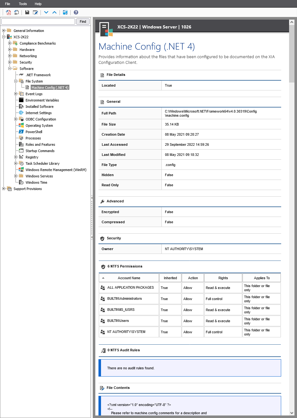Sort by the Account Name column header

coord(129,278)
